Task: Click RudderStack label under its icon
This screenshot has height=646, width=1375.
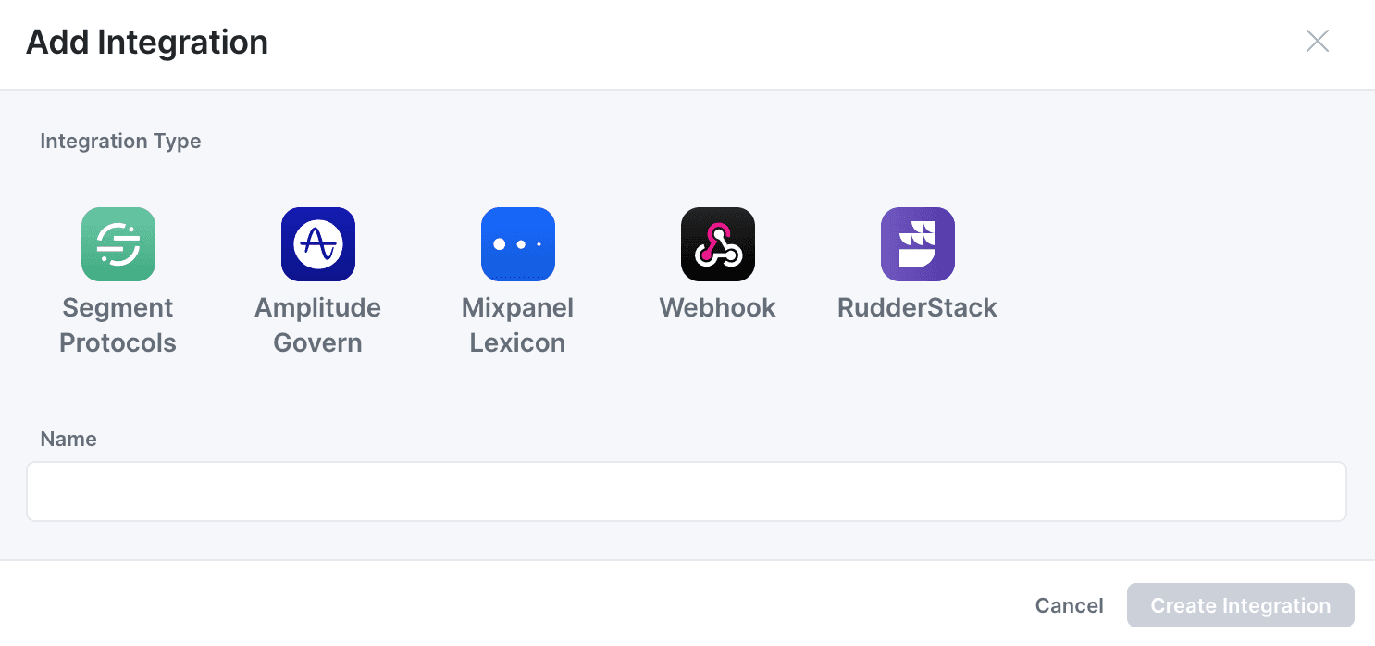Action: pos(918,307)
